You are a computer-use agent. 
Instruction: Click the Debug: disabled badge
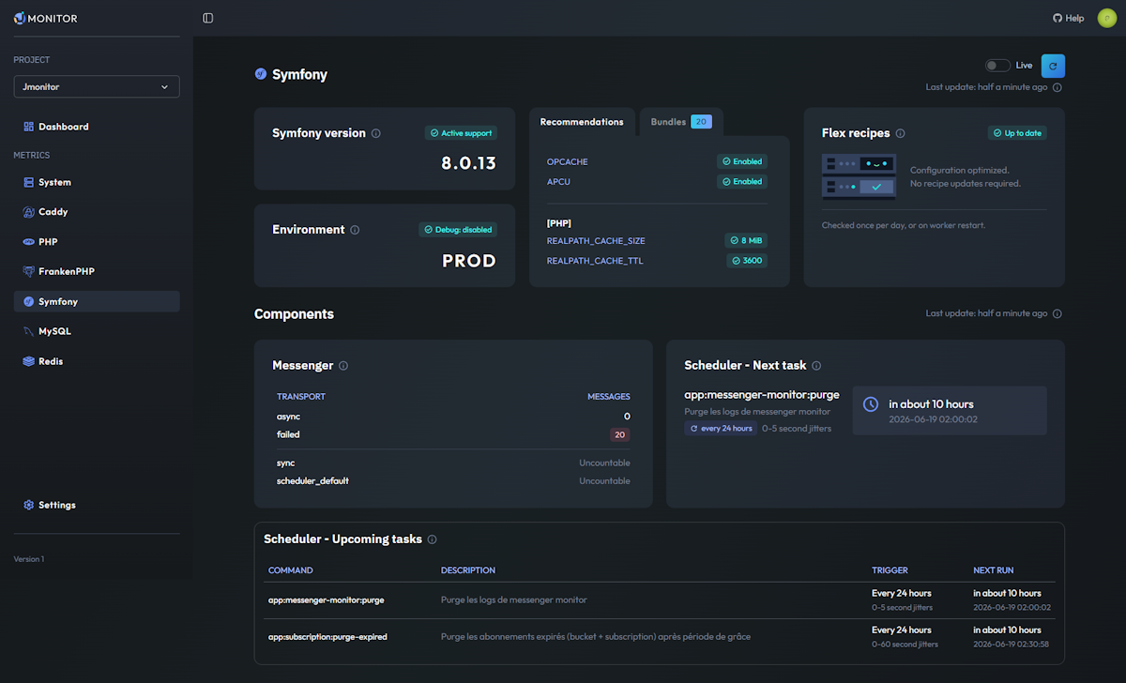pyautogui.click(x=457, y=230)
